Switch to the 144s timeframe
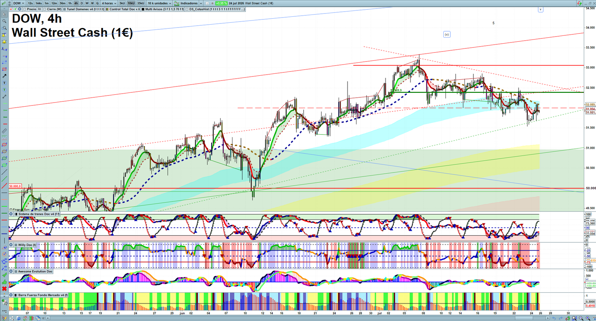 tap(38, 3)
